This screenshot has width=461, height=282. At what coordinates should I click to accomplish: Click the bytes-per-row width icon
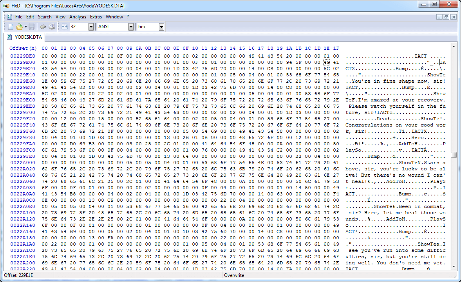[x=65, y=27]
